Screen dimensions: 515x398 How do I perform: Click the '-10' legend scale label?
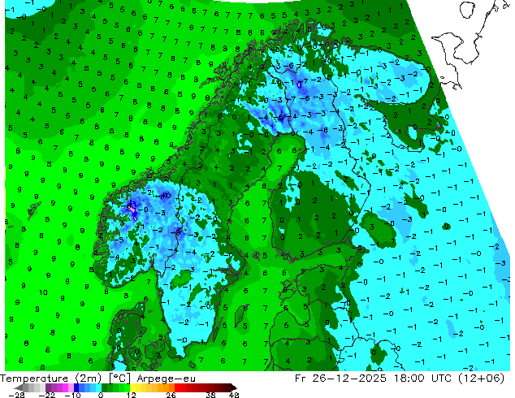(x=72, y=395)
